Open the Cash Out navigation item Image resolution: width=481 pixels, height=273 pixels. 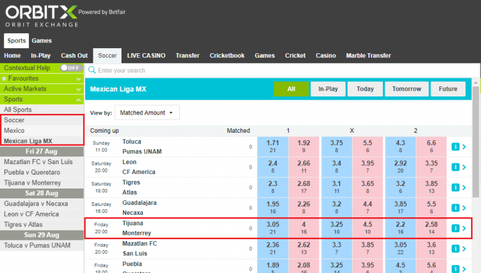point(75,56)
